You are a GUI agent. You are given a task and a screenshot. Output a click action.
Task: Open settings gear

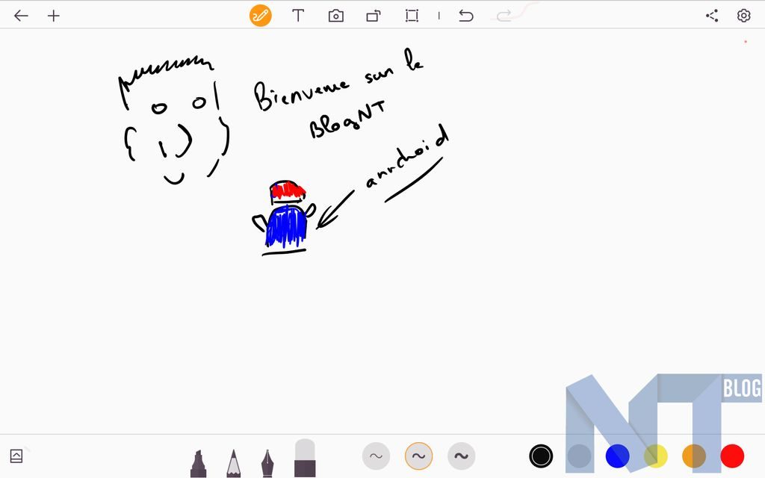[743, 16]
